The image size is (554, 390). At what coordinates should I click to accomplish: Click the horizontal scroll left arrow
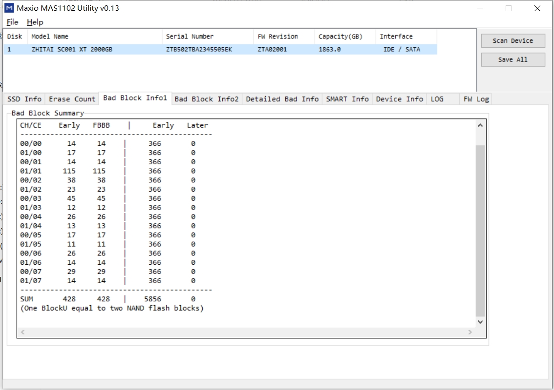point(22,332)
